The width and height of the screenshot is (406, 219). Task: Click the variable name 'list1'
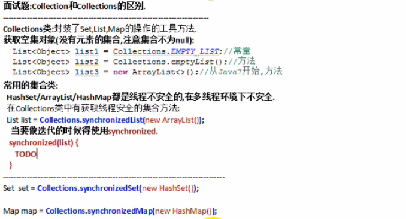87,52
